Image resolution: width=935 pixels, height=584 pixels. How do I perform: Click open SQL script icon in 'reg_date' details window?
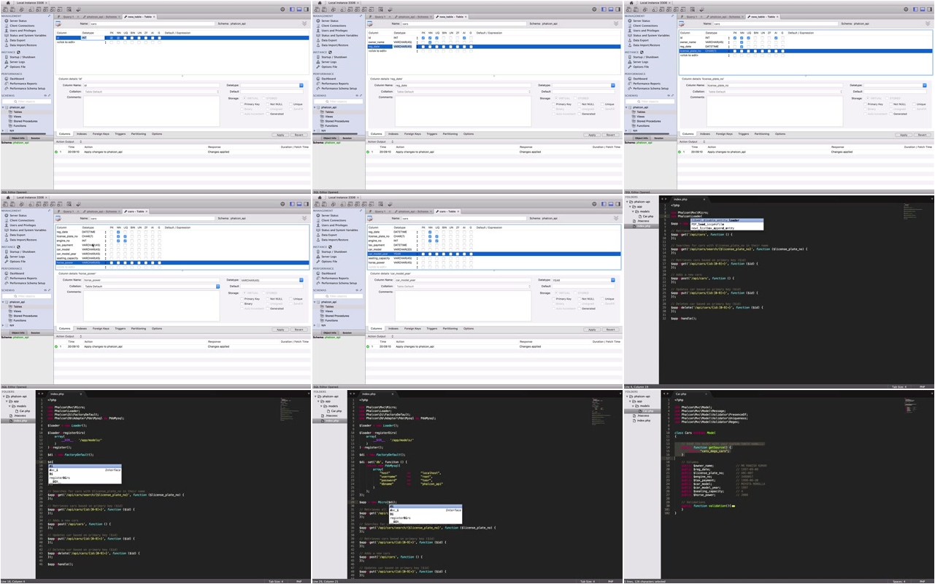tap(323, 9)
